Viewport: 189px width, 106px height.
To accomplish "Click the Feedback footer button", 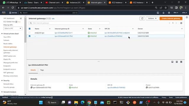I will (5, 97).
